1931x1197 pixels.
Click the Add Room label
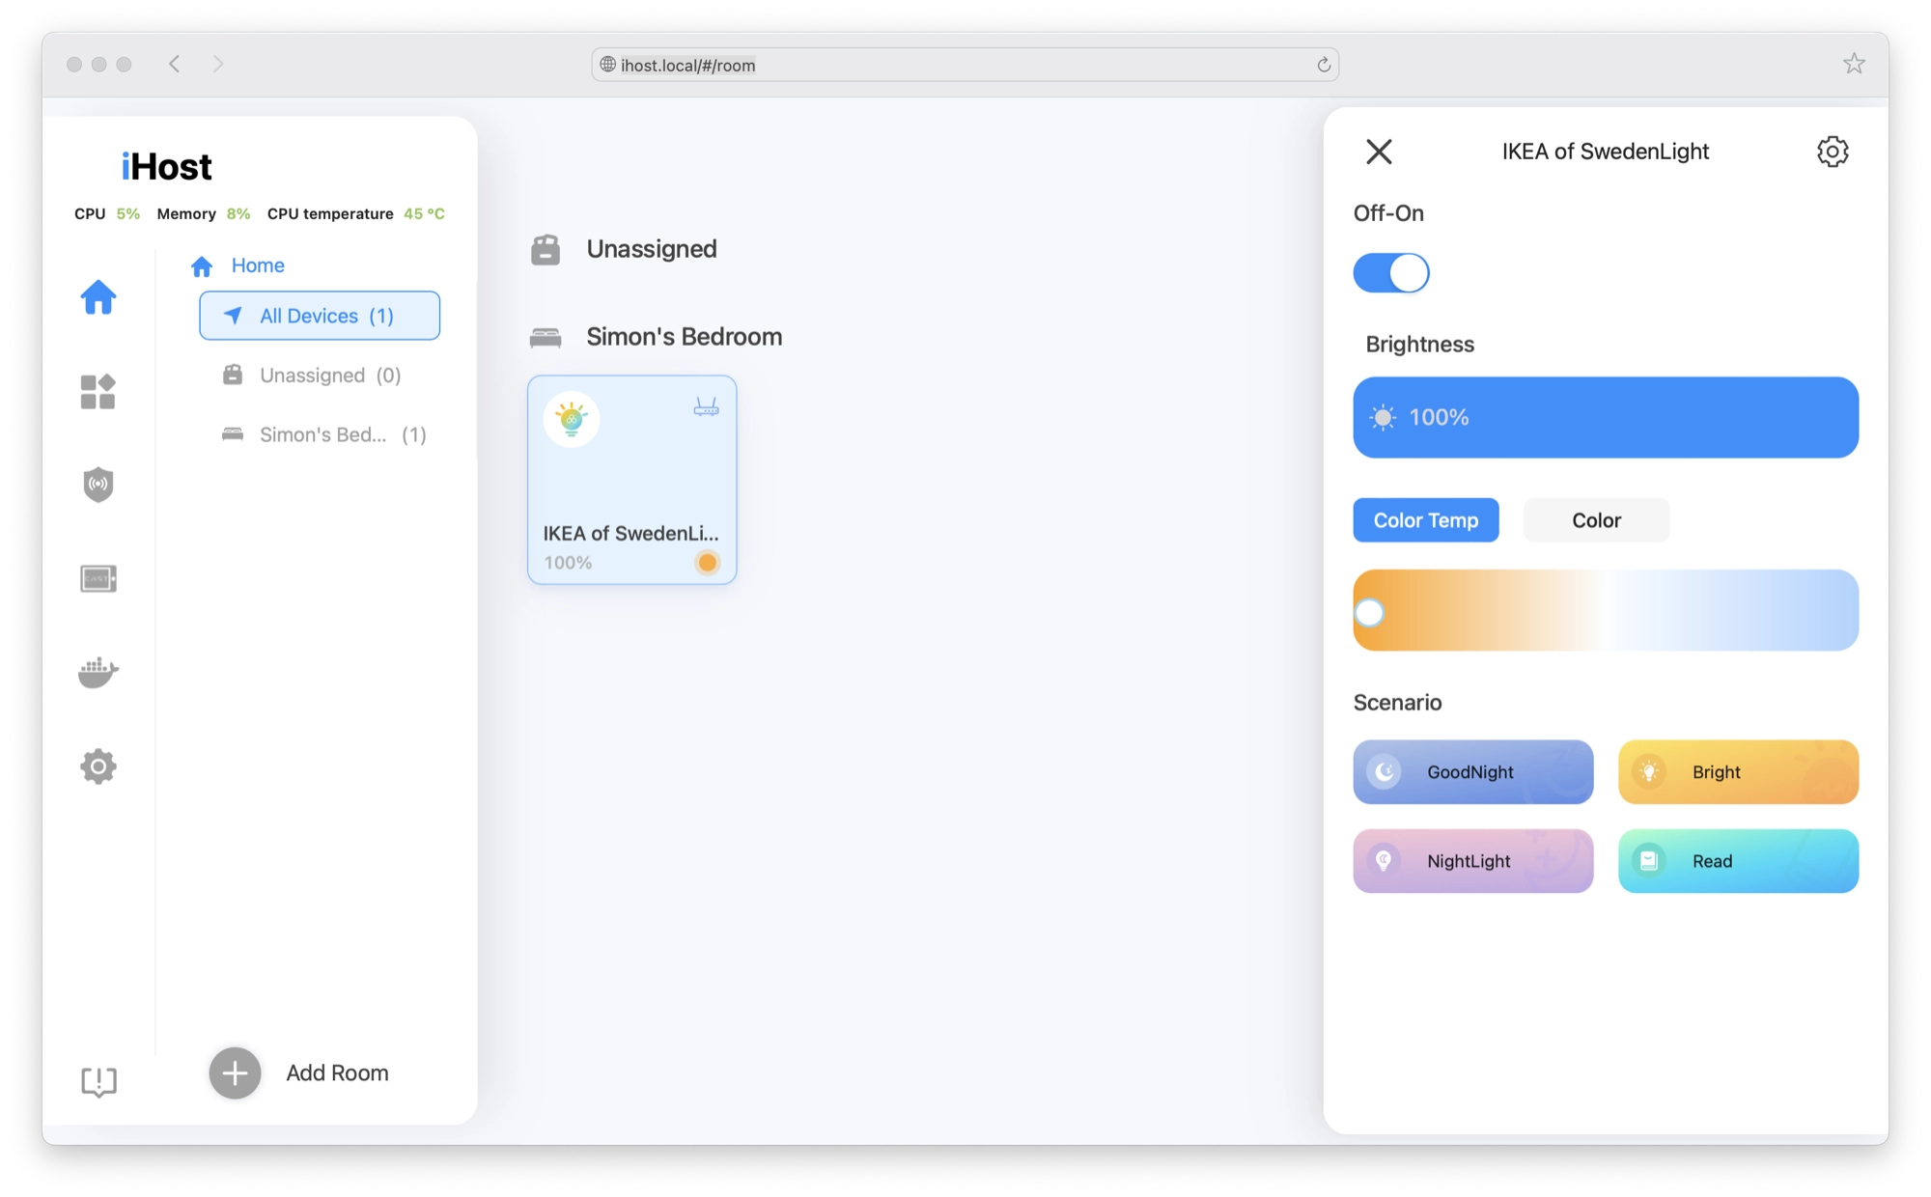(x=337, y=1072)
